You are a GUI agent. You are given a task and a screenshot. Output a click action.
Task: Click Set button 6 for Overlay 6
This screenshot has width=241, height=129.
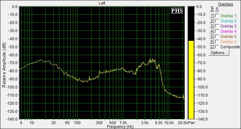212,41
